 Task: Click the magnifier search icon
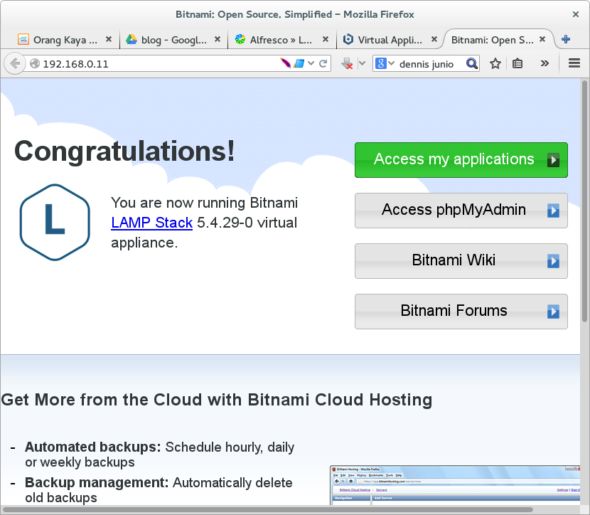point(473,63)
